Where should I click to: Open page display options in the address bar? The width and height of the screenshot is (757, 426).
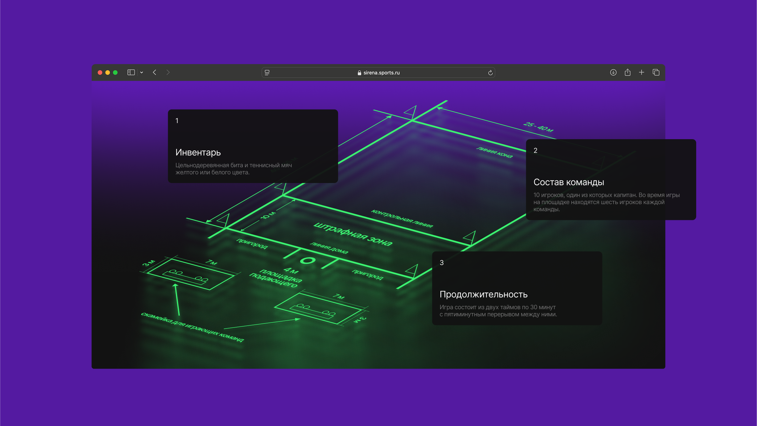(x=267, y=72)
